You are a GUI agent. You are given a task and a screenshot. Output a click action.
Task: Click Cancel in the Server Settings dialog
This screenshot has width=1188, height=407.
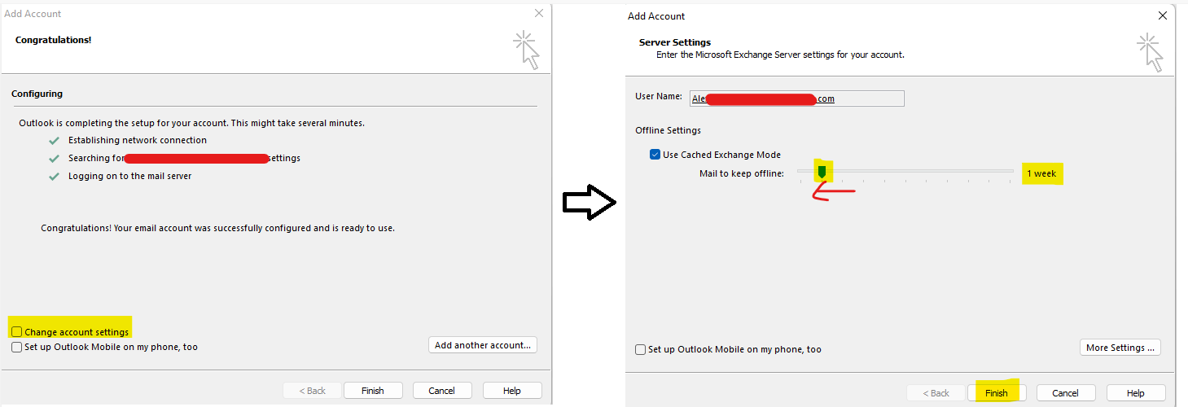1066,393
